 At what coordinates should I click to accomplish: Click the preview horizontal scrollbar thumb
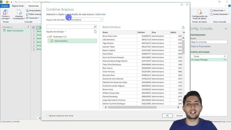click(x=132, y=107)
